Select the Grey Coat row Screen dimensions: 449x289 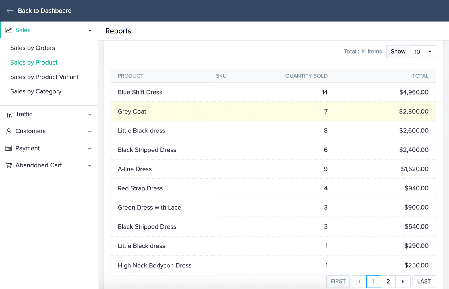[273, 112]
